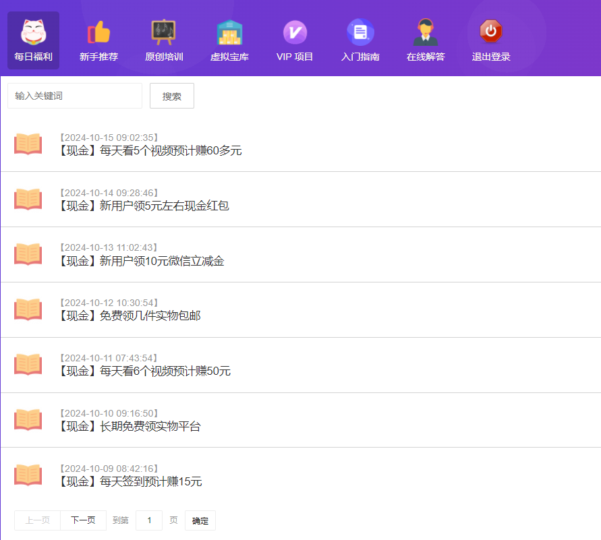The image size is (601, 540).
Task: Click the book icon beside 长期免费领实物平台
Action: pyautogui.click(x=28, y=419)
